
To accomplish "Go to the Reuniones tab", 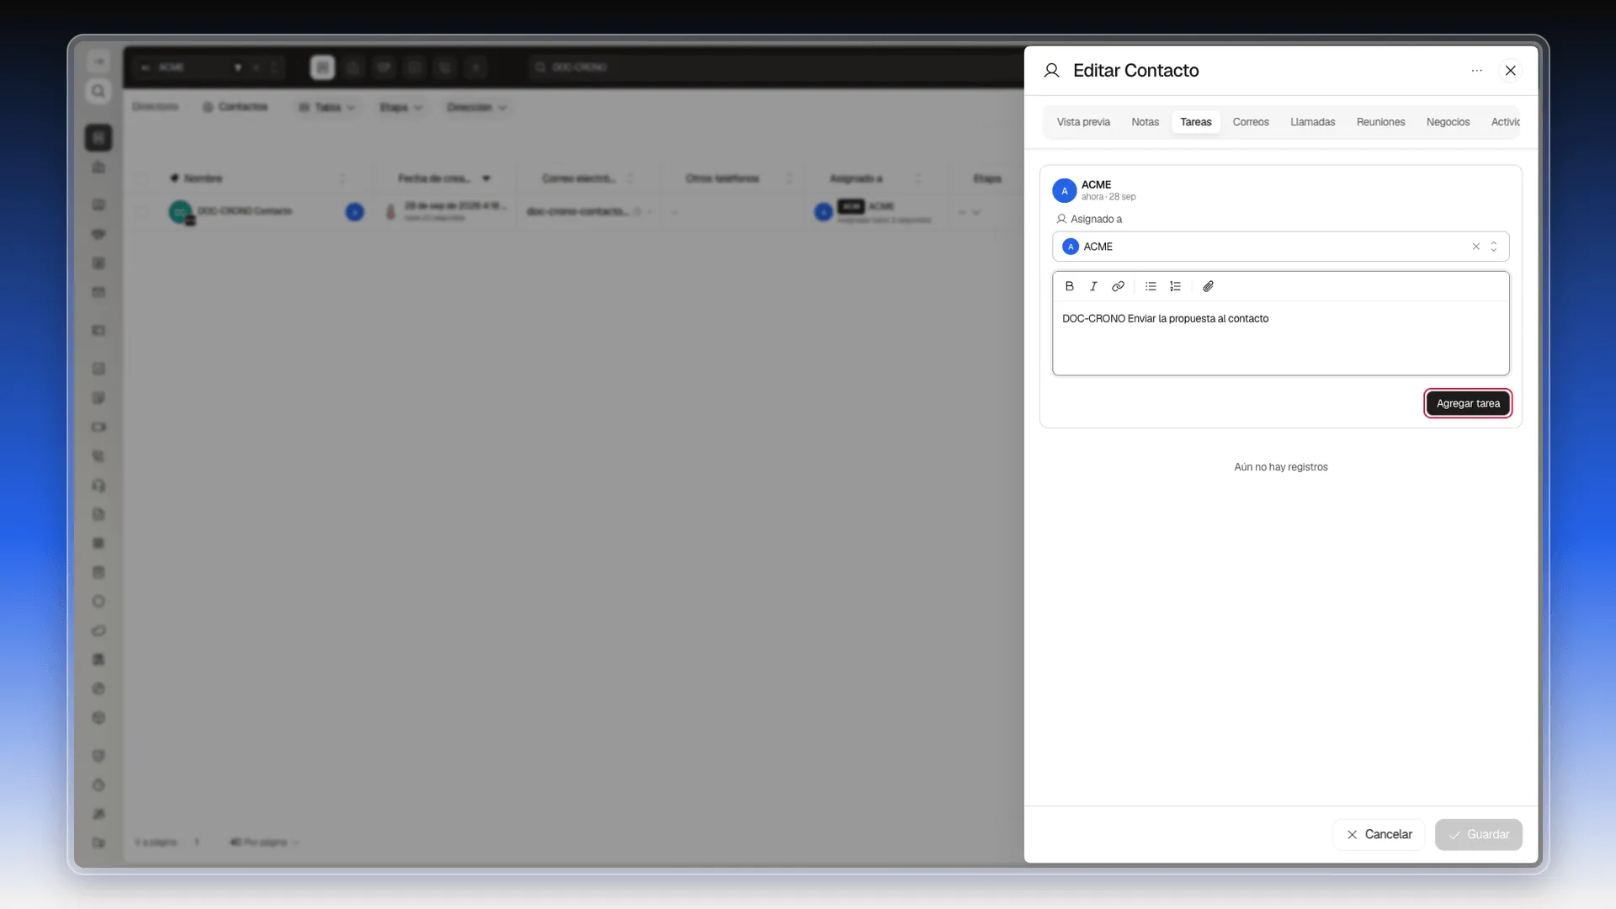I will [1380, 122].
